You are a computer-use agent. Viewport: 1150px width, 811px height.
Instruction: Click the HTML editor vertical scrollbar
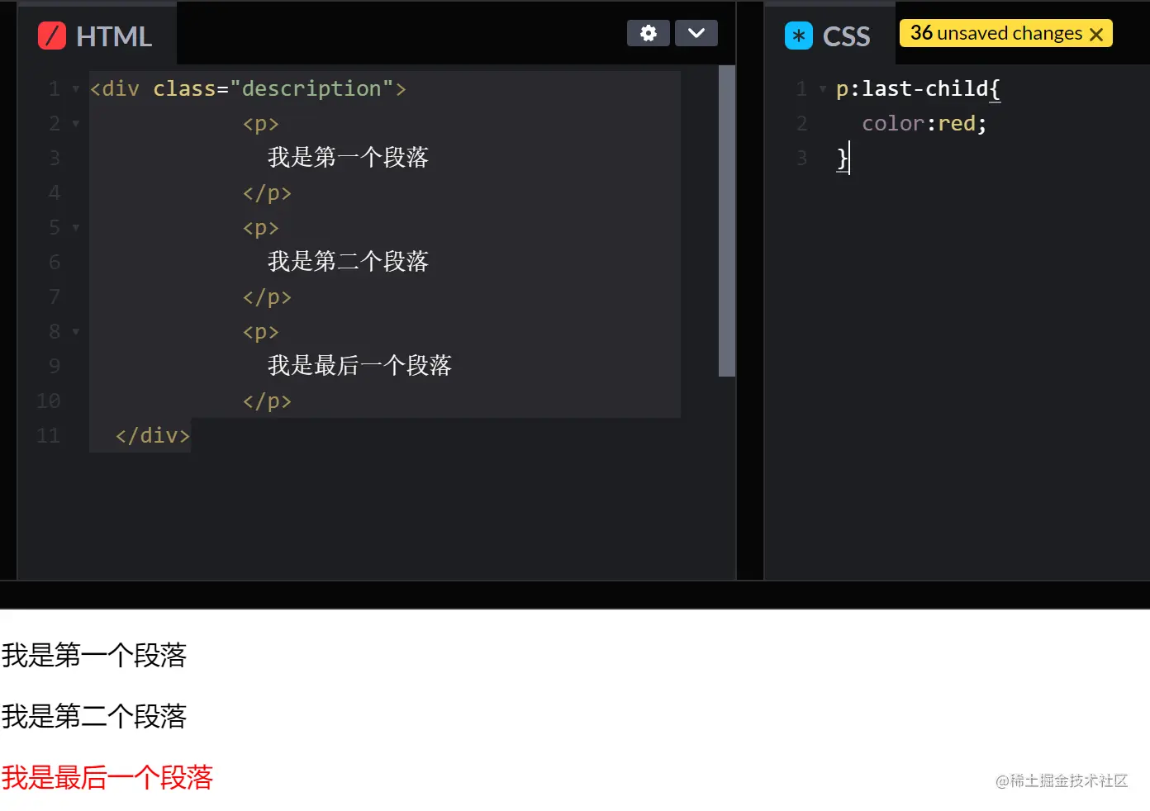coord(727,221)
